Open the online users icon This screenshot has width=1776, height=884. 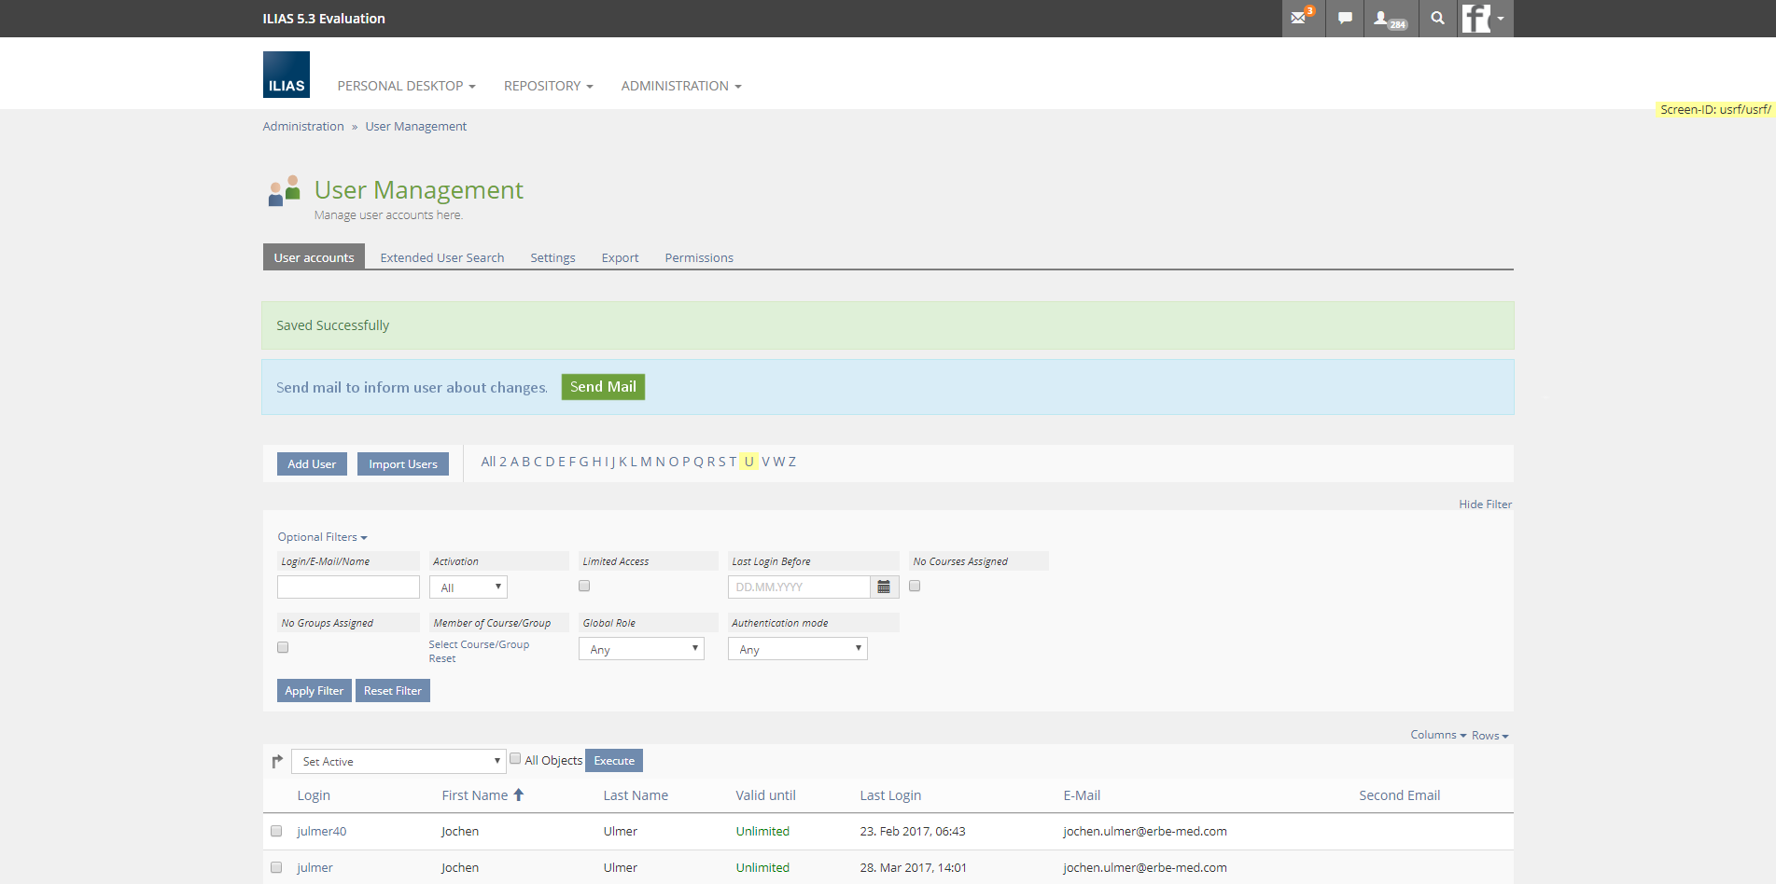[1389, 18]
